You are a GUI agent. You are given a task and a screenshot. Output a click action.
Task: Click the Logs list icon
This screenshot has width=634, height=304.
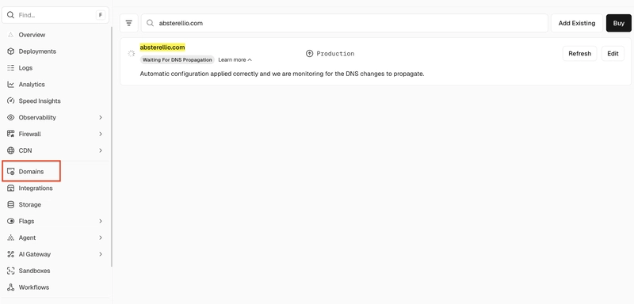point(11,68)
